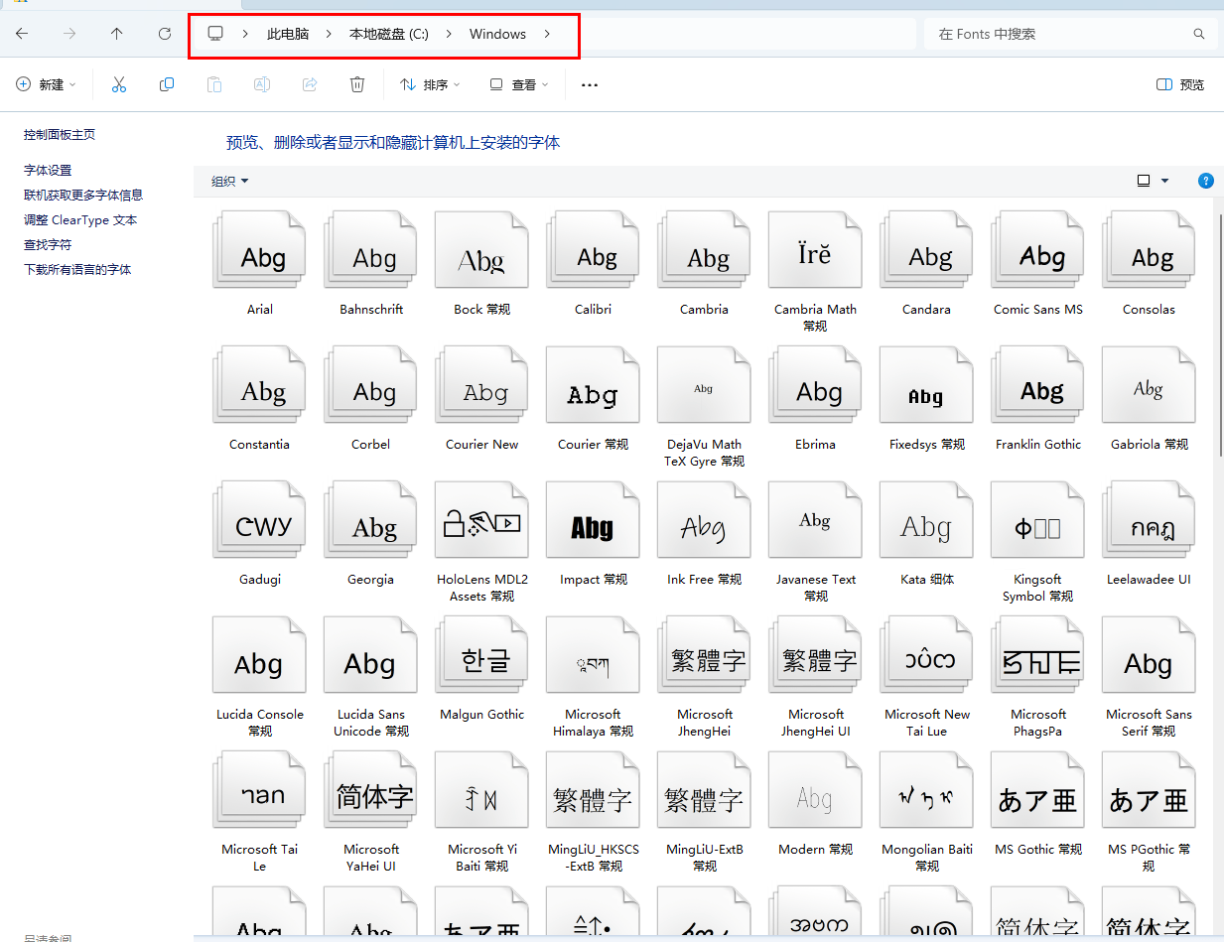This screenshot has height=942, width=1224.
Task: Click the 在 Fonts 中搜索 search box
Action: pos(1062,34)
